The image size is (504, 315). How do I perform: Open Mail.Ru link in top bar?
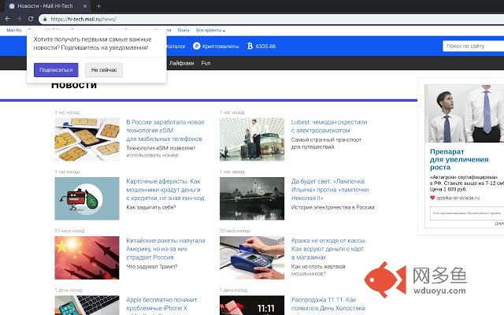14,30
